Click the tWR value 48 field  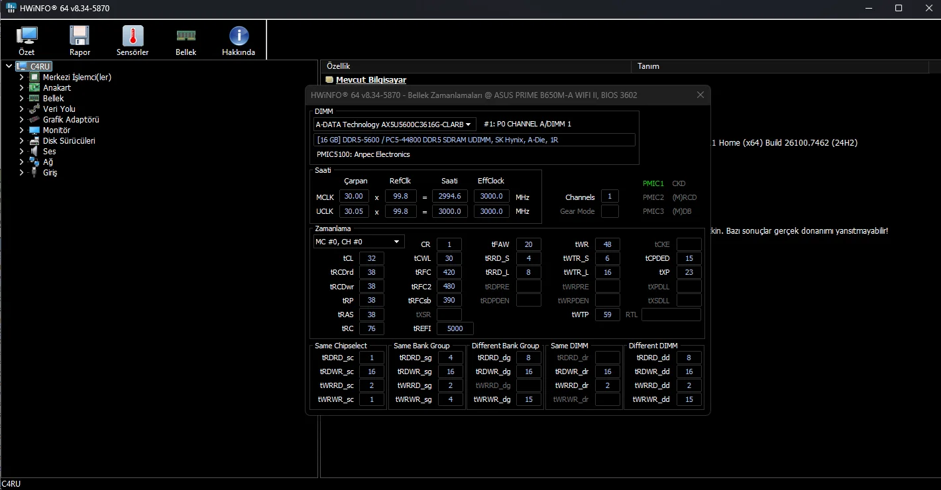point(608,244)
